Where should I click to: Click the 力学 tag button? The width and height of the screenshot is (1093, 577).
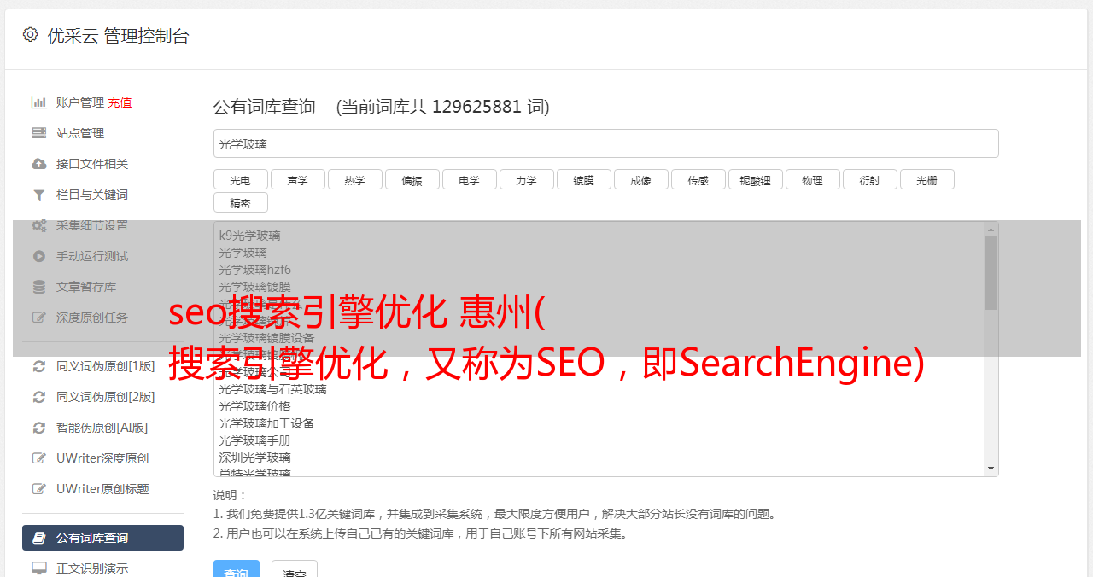(527, 179)
